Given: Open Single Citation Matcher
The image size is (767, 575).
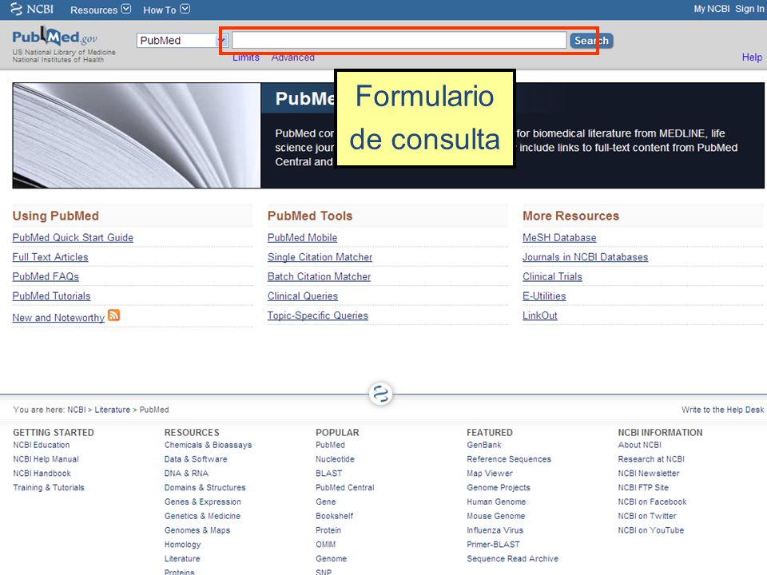Looking at the screenshot, I should click(320, 257).
